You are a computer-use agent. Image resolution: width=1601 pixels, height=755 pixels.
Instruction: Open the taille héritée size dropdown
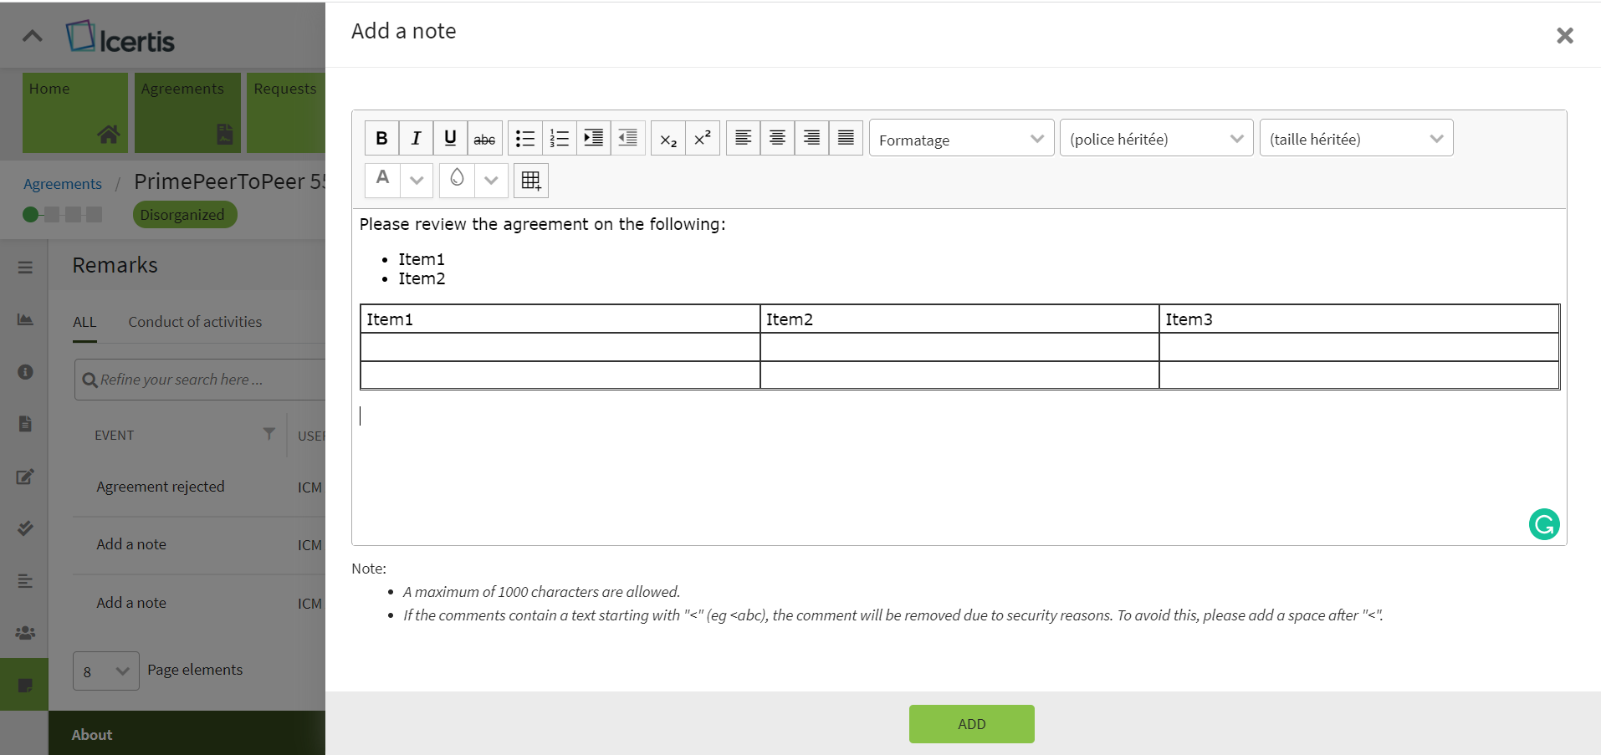pyautogui.click(x=1356, y=139)
